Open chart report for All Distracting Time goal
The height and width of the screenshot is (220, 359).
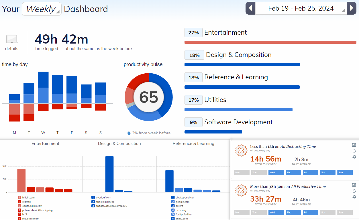(x=354, y=145)
